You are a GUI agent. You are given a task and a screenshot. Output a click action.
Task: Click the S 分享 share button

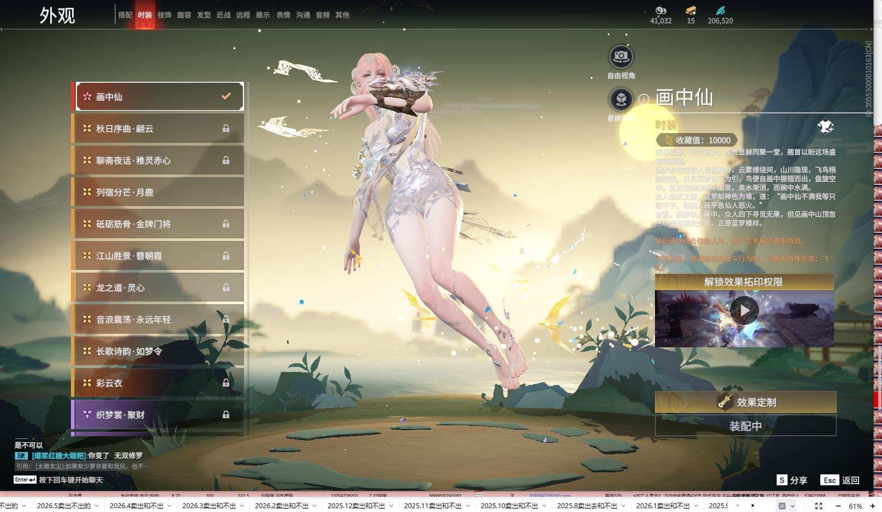(x=792, y=480)
